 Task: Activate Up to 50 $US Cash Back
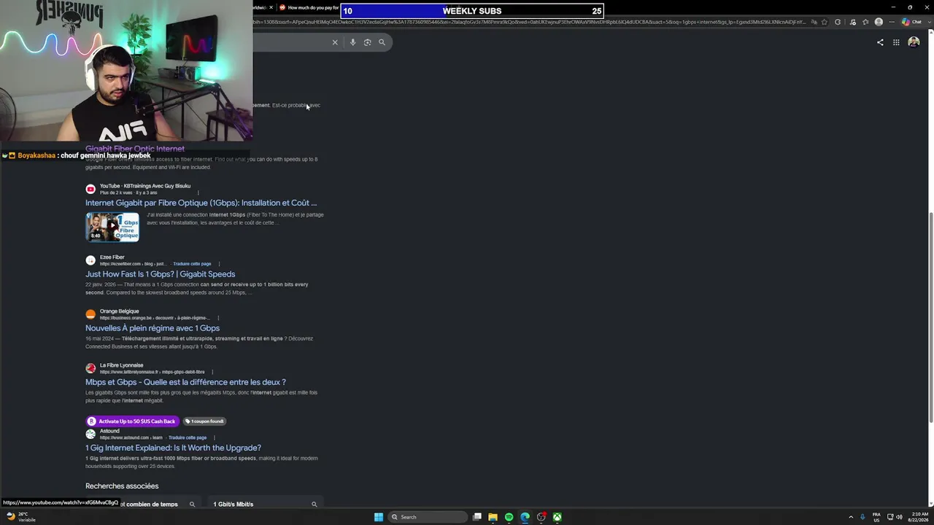coord(132,421)
